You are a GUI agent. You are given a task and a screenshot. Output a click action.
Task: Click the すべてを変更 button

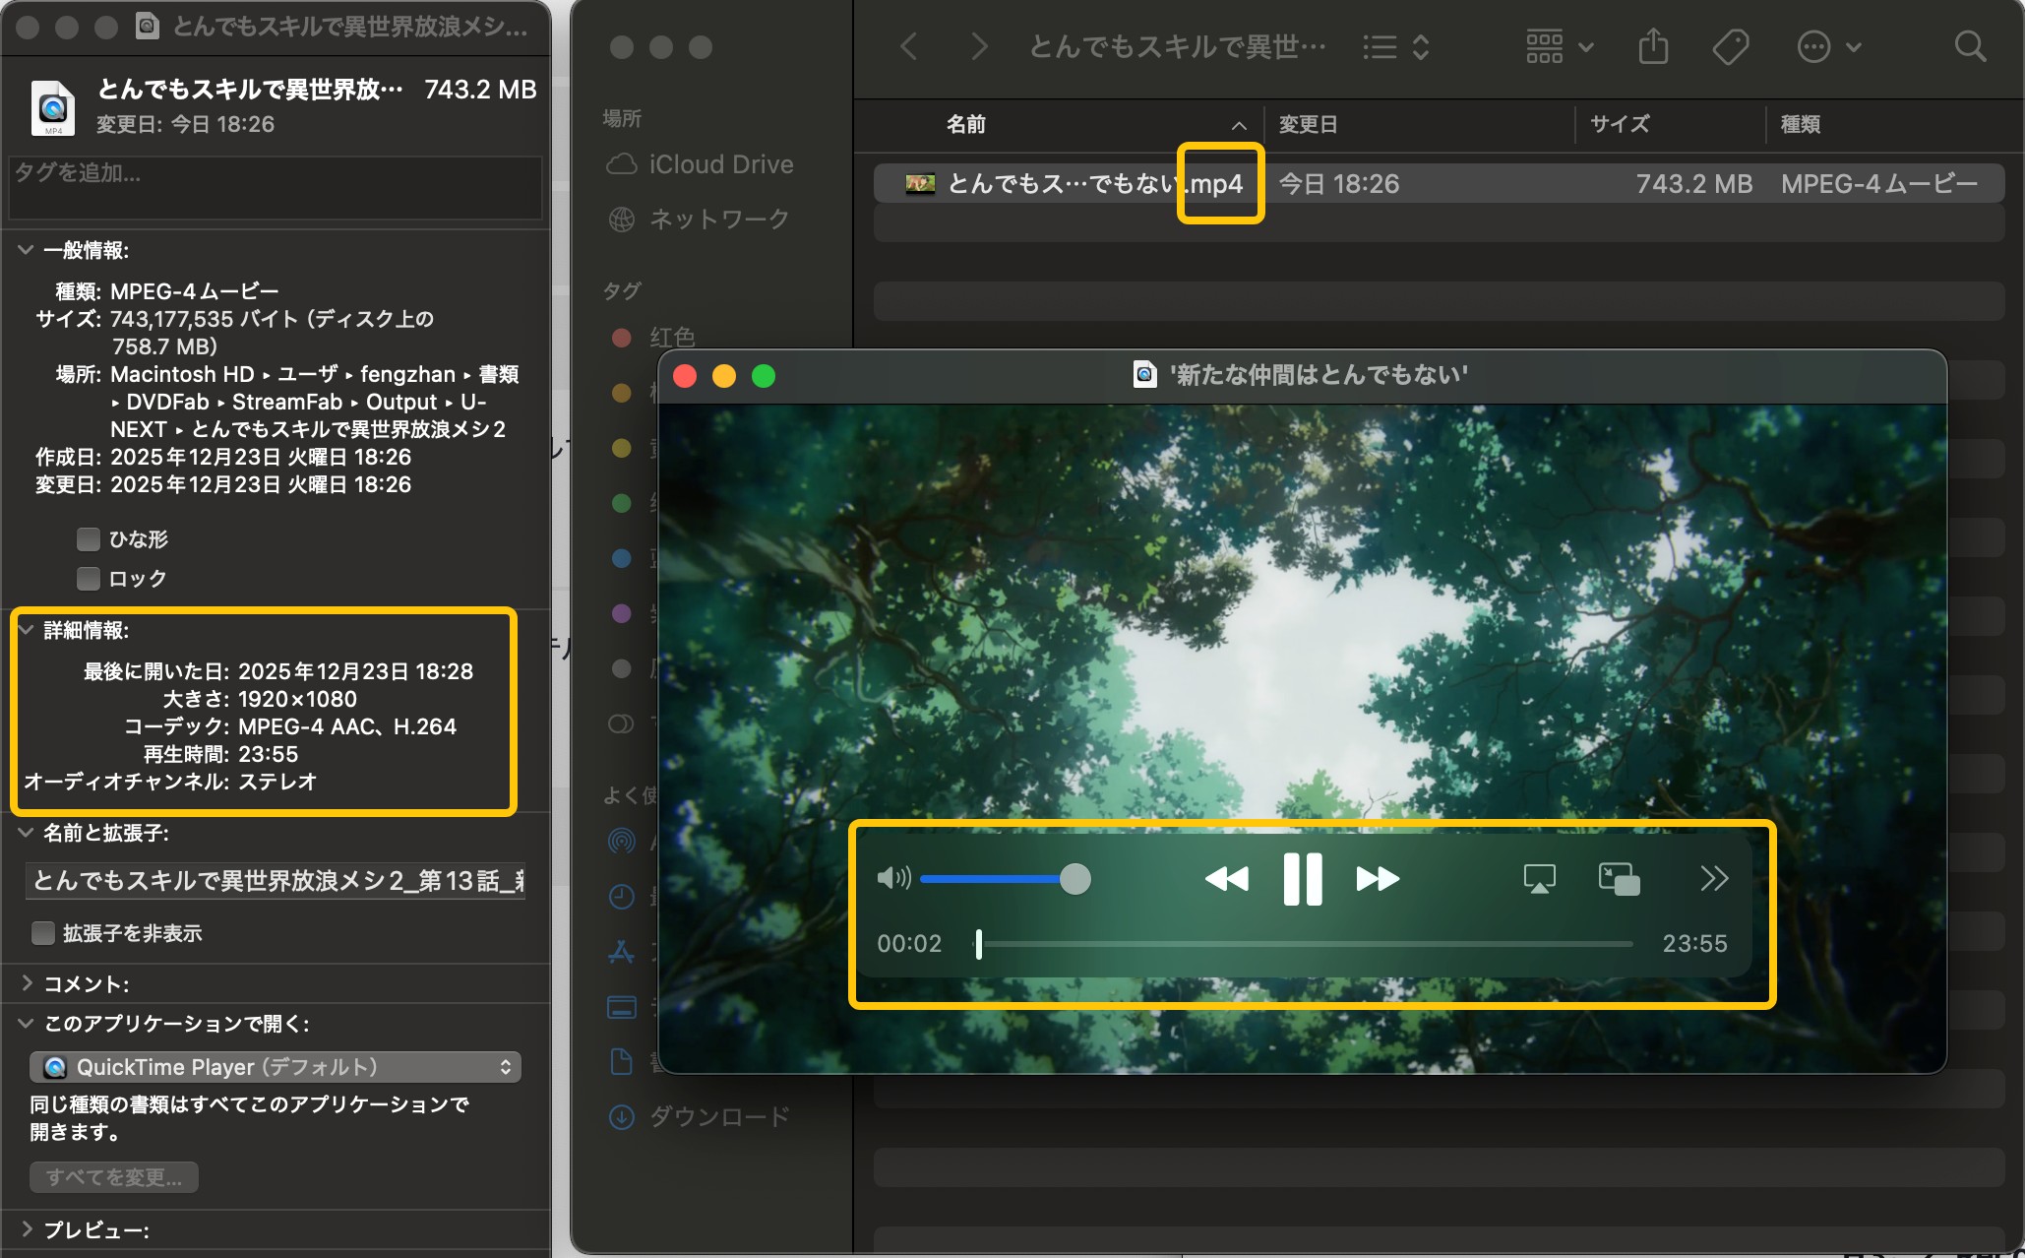point(113,1176)
